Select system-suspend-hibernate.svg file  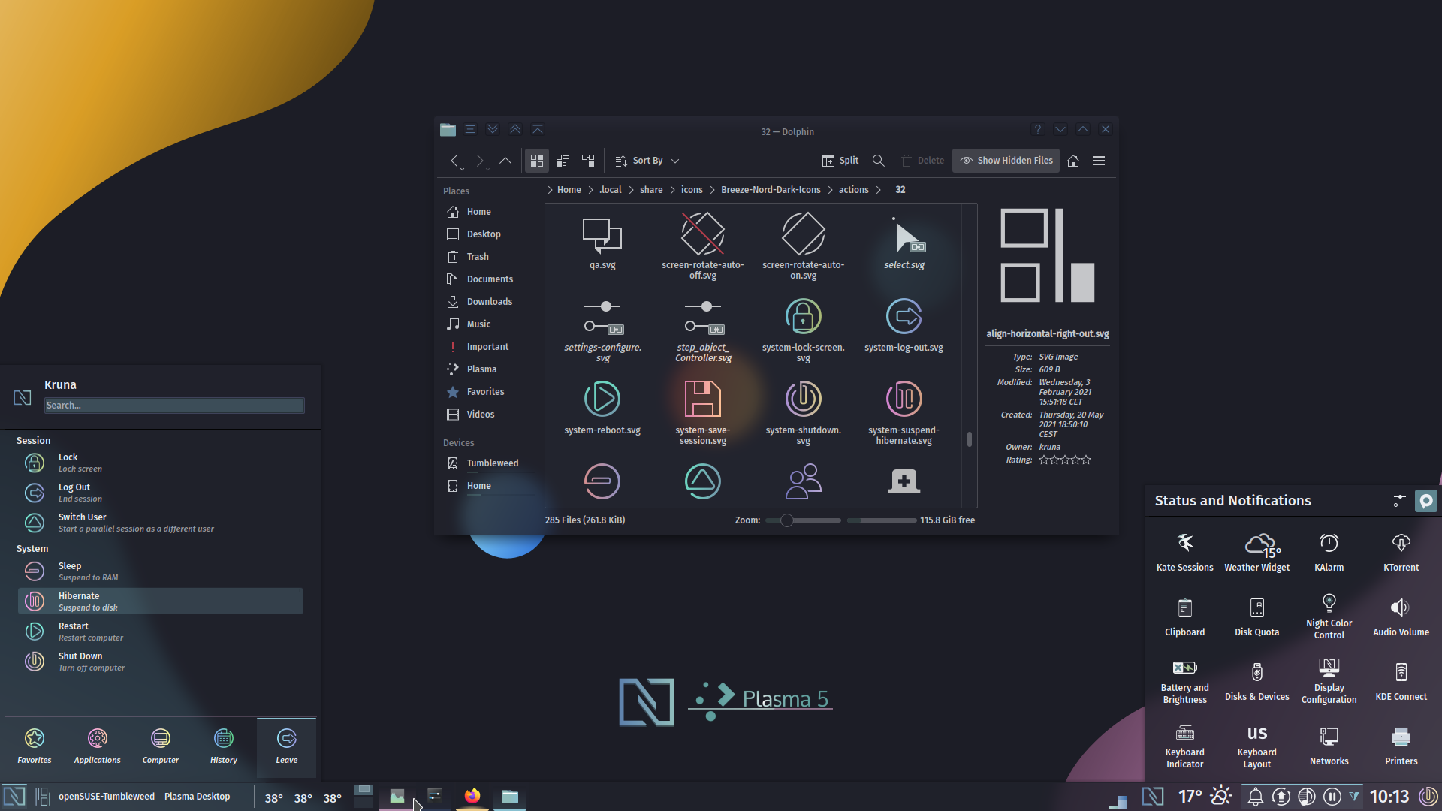[x=904, y=399]
